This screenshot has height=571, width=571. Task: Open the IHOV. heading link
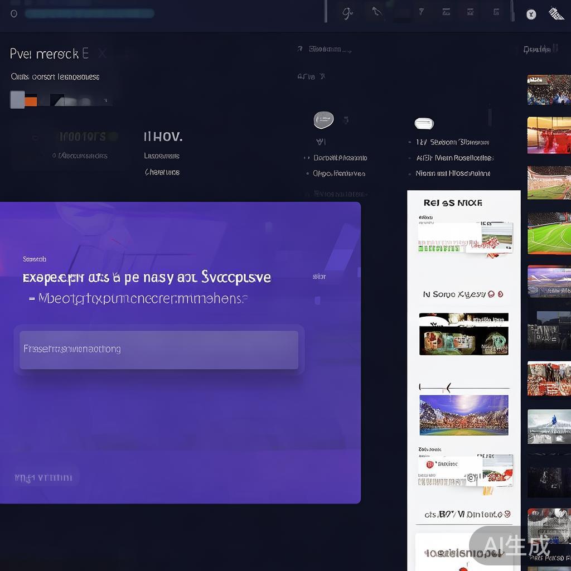point(163,137)
